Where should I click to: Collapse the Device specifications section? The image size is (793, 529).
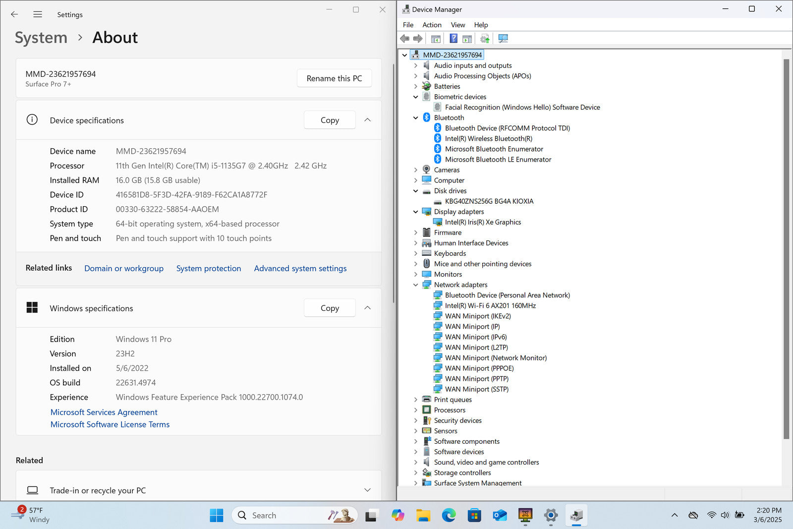click(x=367, y=120)
